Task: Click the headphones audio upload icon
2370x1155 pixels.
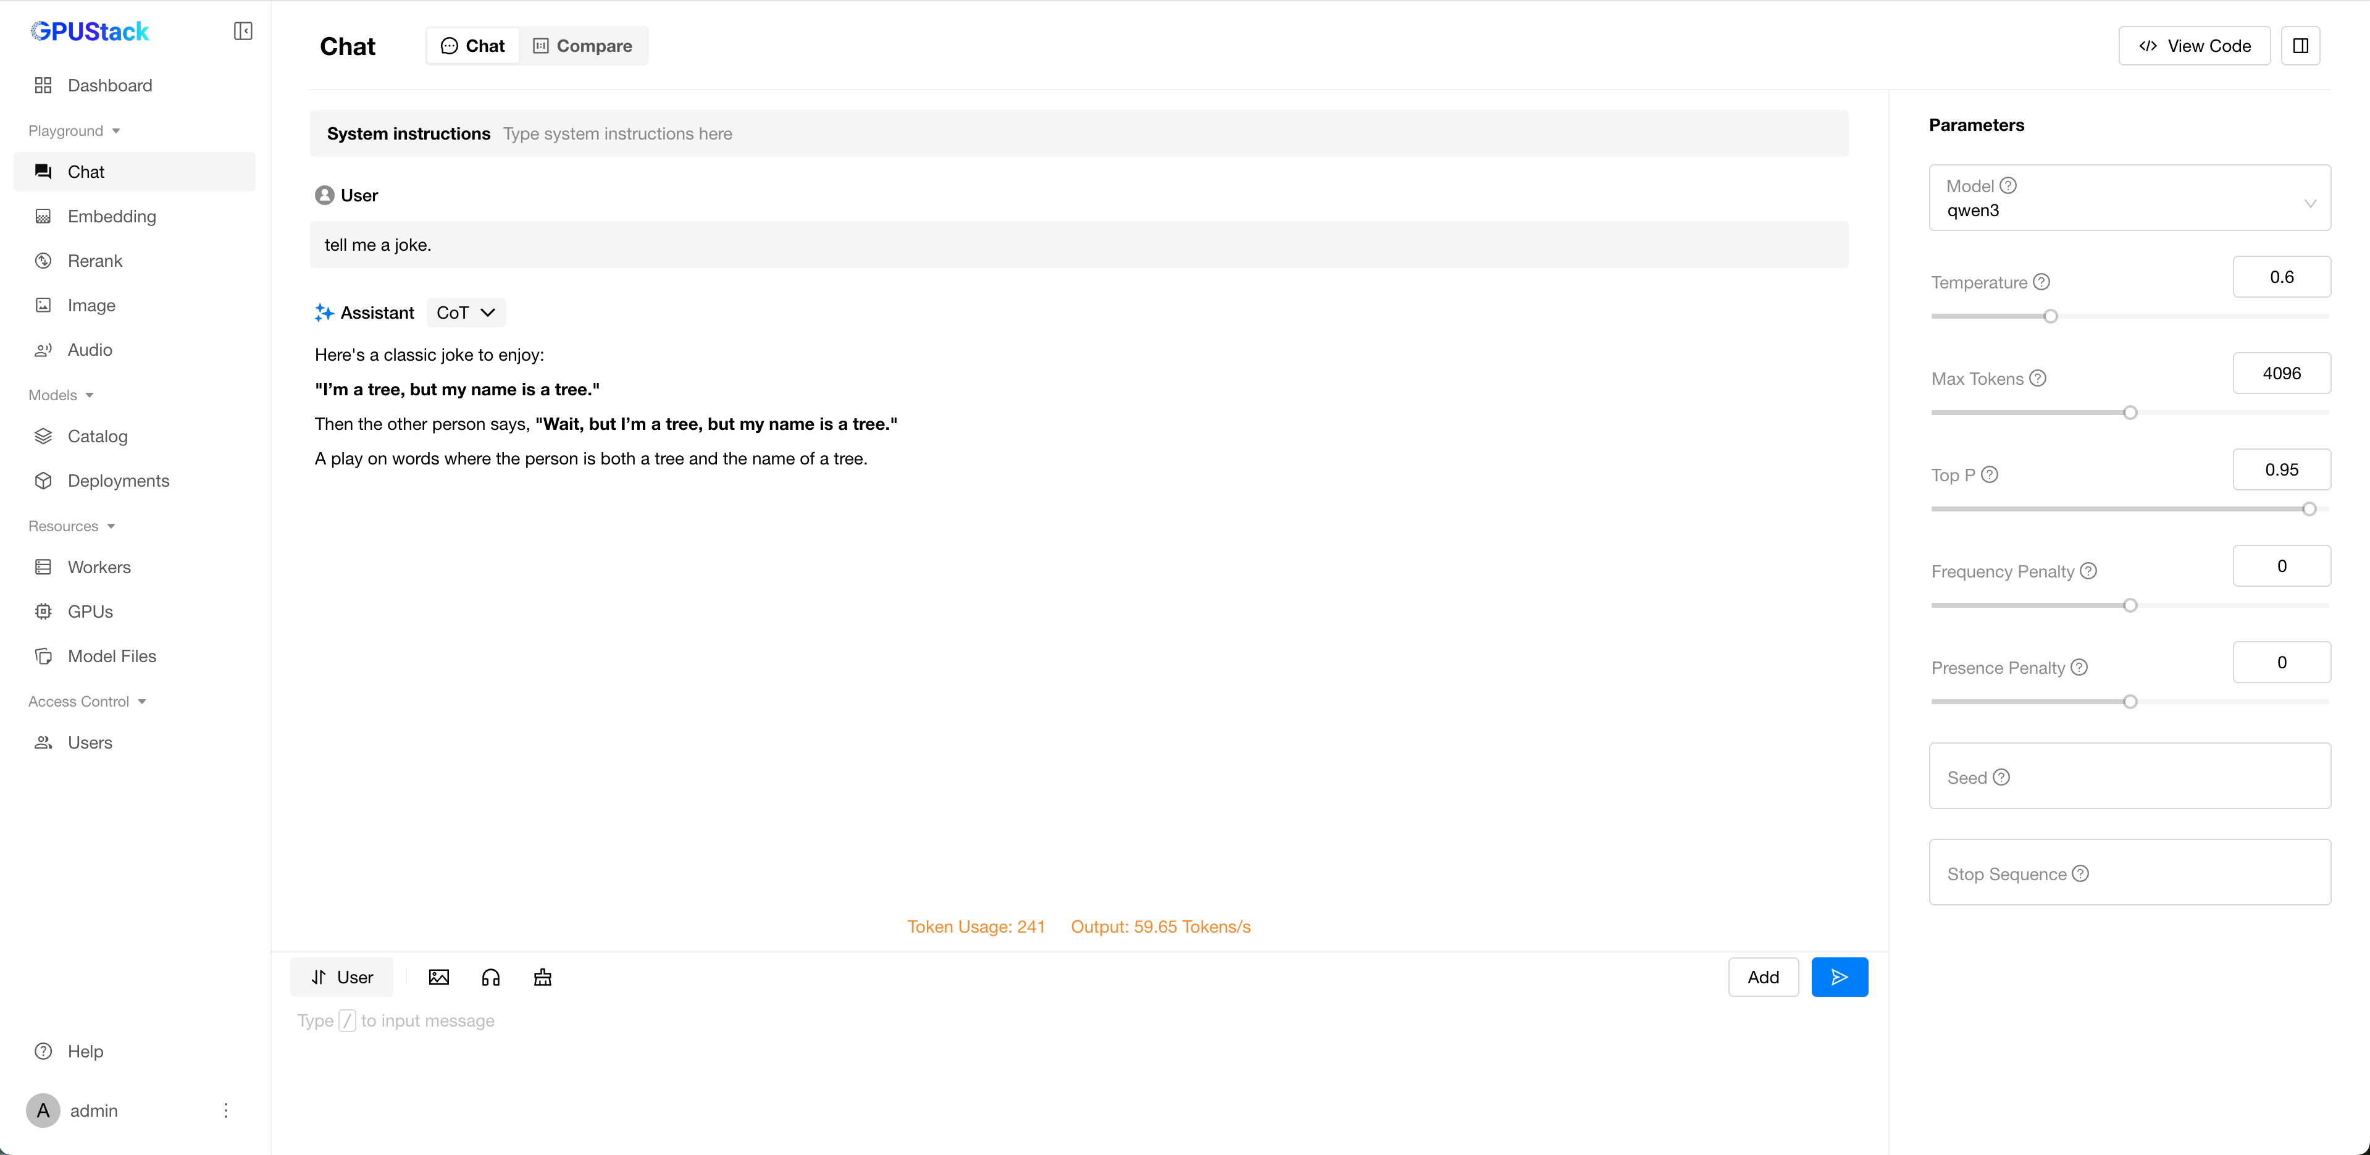Action: click(490, 977)
